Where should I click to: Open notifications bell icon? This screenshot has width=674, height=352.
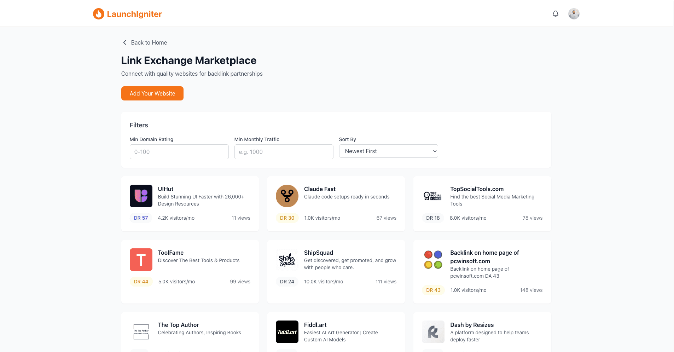(x=555, y=14)
